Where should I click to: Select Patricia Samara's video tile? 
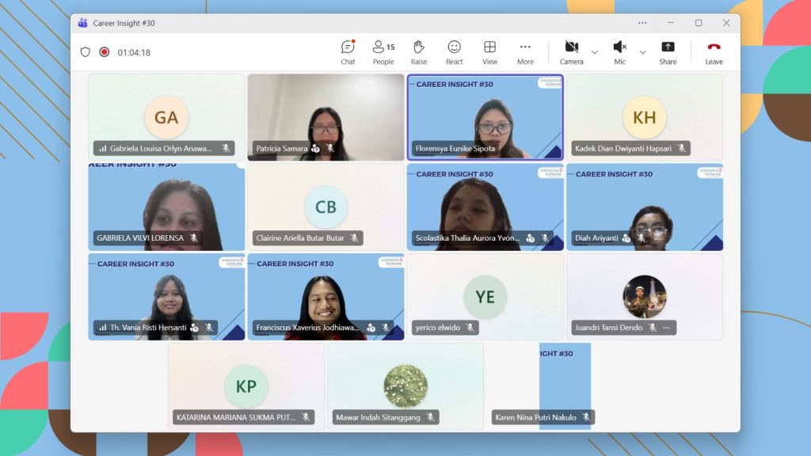[x=326, y=117]
